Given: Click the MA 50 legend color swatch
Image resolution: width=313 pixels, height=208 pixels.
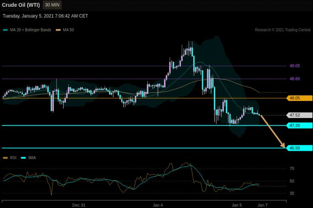Looking at the screenshot, I should (x=58, y=30).
